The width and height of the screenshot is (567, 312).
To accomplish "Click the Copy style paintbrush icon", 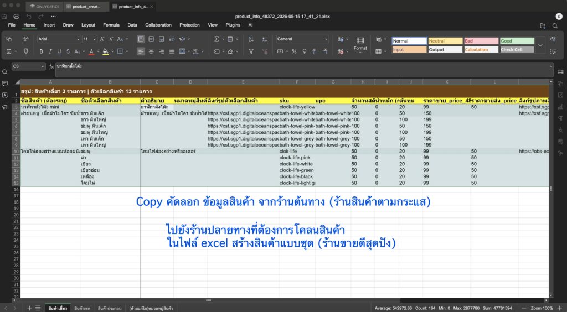I will point(25,51).
